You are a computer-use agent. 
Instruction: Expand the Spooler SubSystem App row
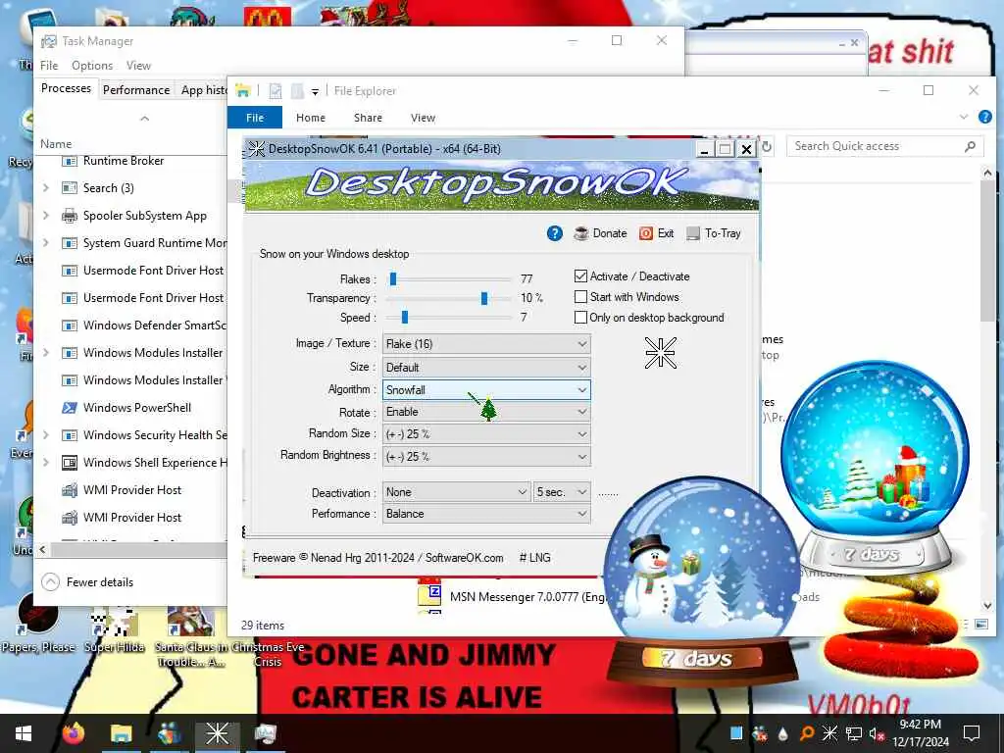click(x=46, y=216)
